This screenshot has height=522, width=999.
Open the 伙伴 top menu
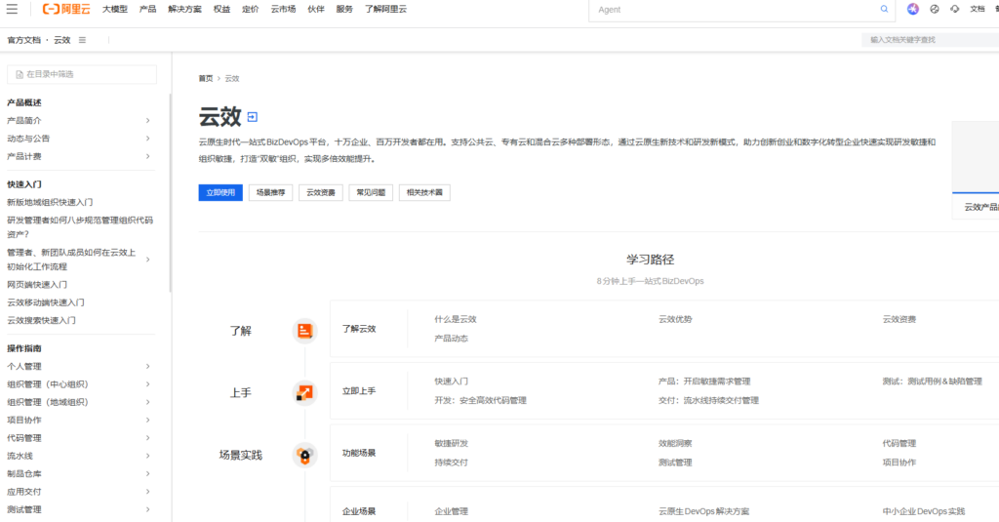[316, 9]
